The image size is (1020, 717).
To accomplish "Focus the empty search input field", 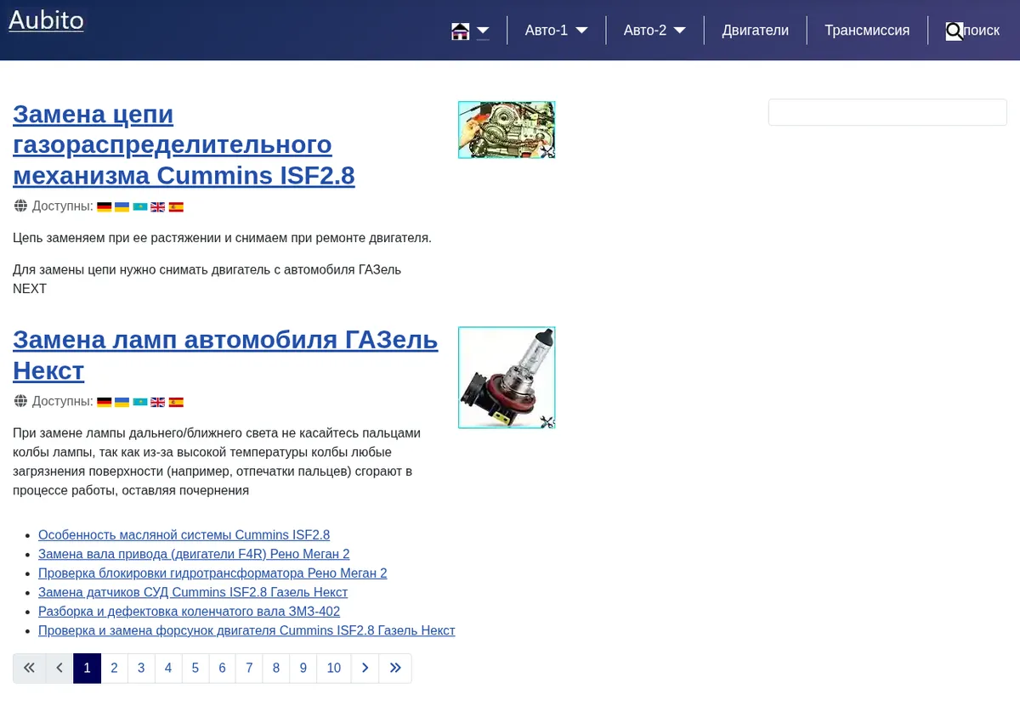I will tap(887, 112).
